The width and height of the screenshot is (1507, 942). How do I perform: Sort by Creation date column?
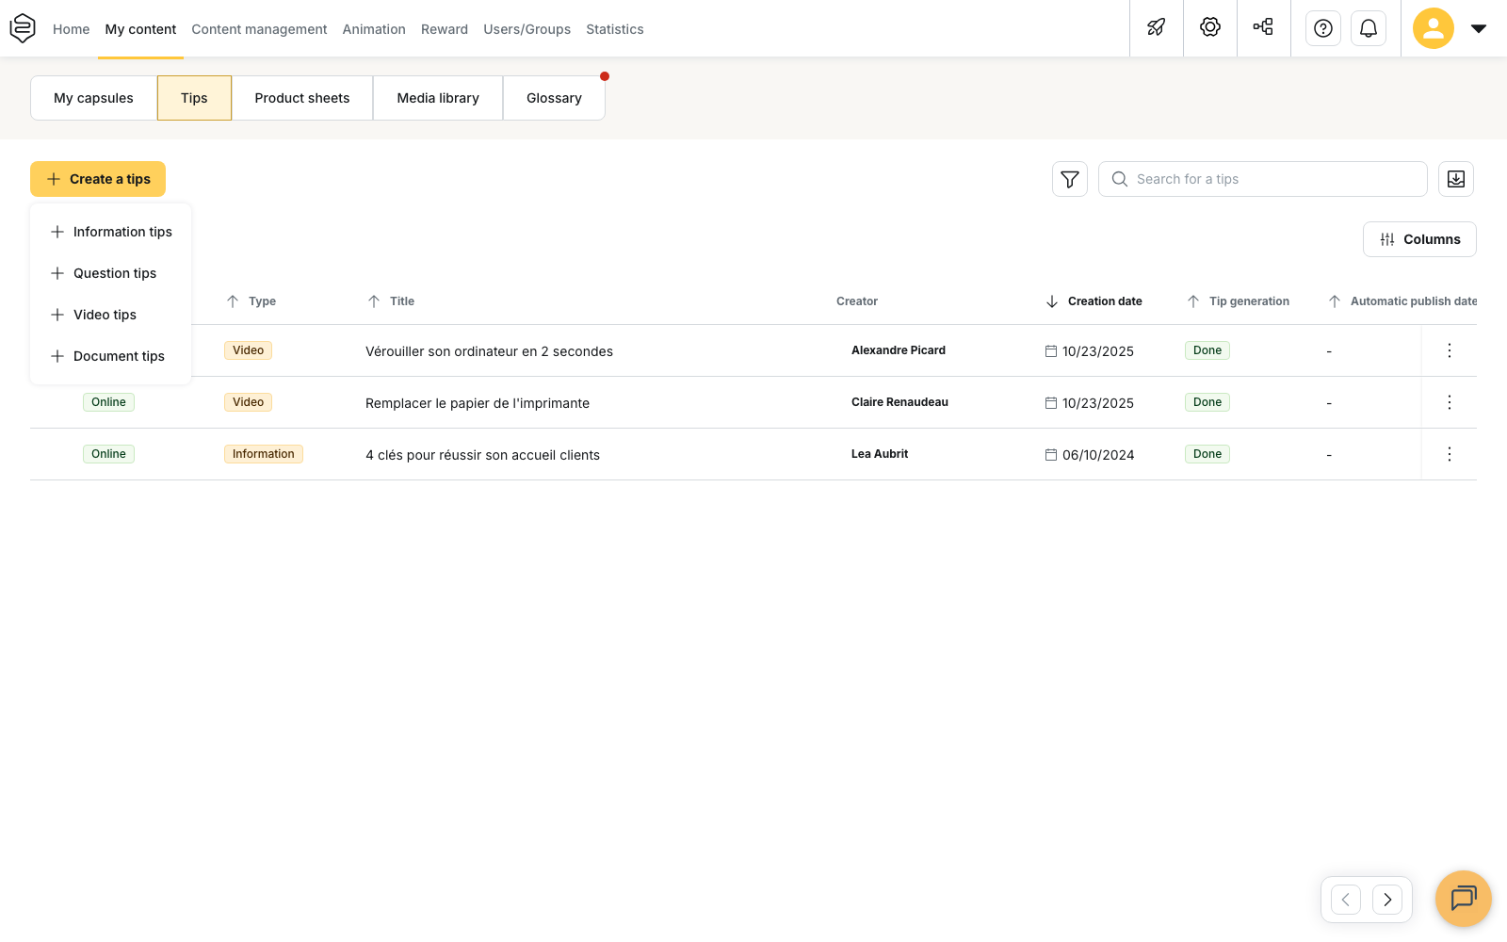[1094, 301]
